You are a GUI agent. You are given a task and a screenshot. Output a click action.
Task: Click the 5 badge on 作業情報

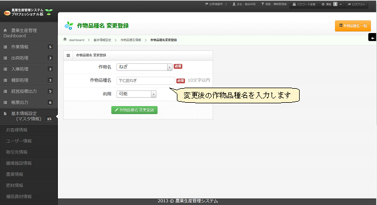point(50,47)
